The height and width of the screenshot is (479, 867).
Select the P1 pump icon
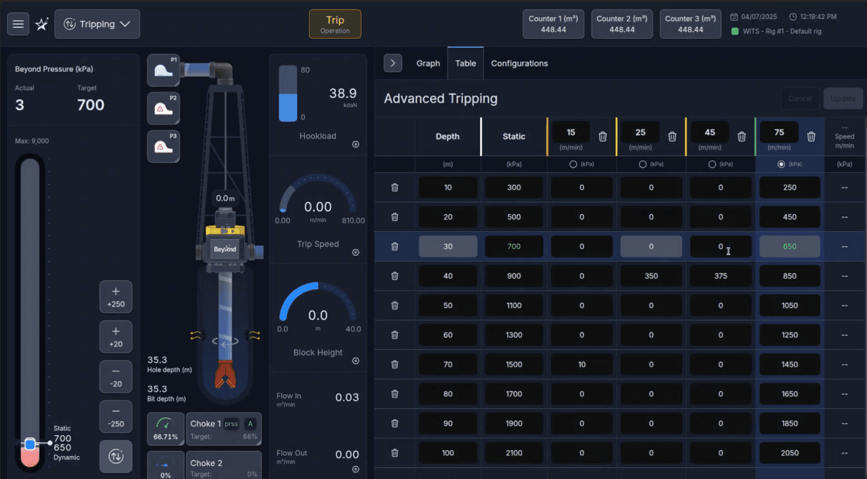pos(163,70)
